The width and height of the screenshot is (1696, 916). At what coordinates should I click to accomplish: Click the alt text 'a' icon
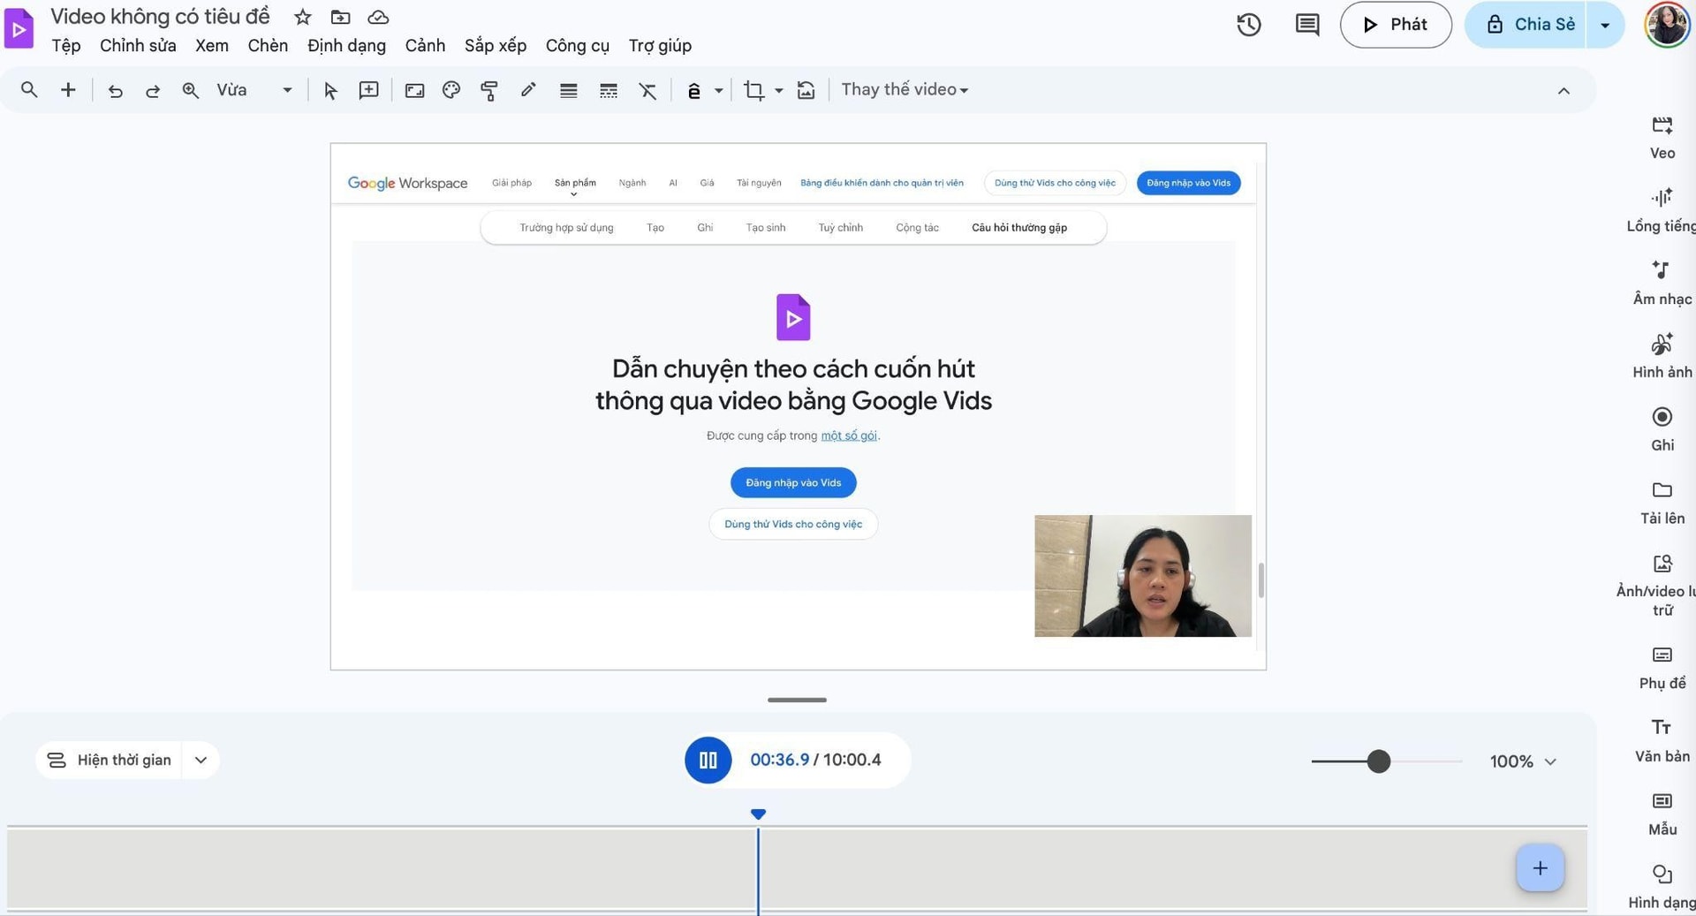click(x=694, y=90)
